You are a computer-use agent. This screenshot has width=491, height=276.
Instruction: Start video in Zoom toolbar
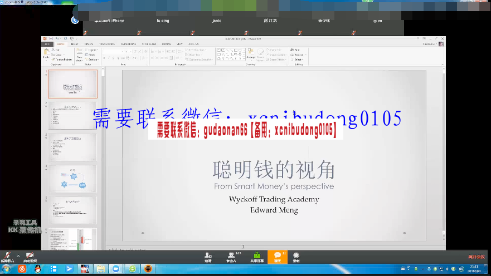(30, 257)
